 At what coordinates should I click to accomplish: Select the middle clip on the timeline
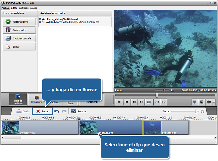point(111,127)
